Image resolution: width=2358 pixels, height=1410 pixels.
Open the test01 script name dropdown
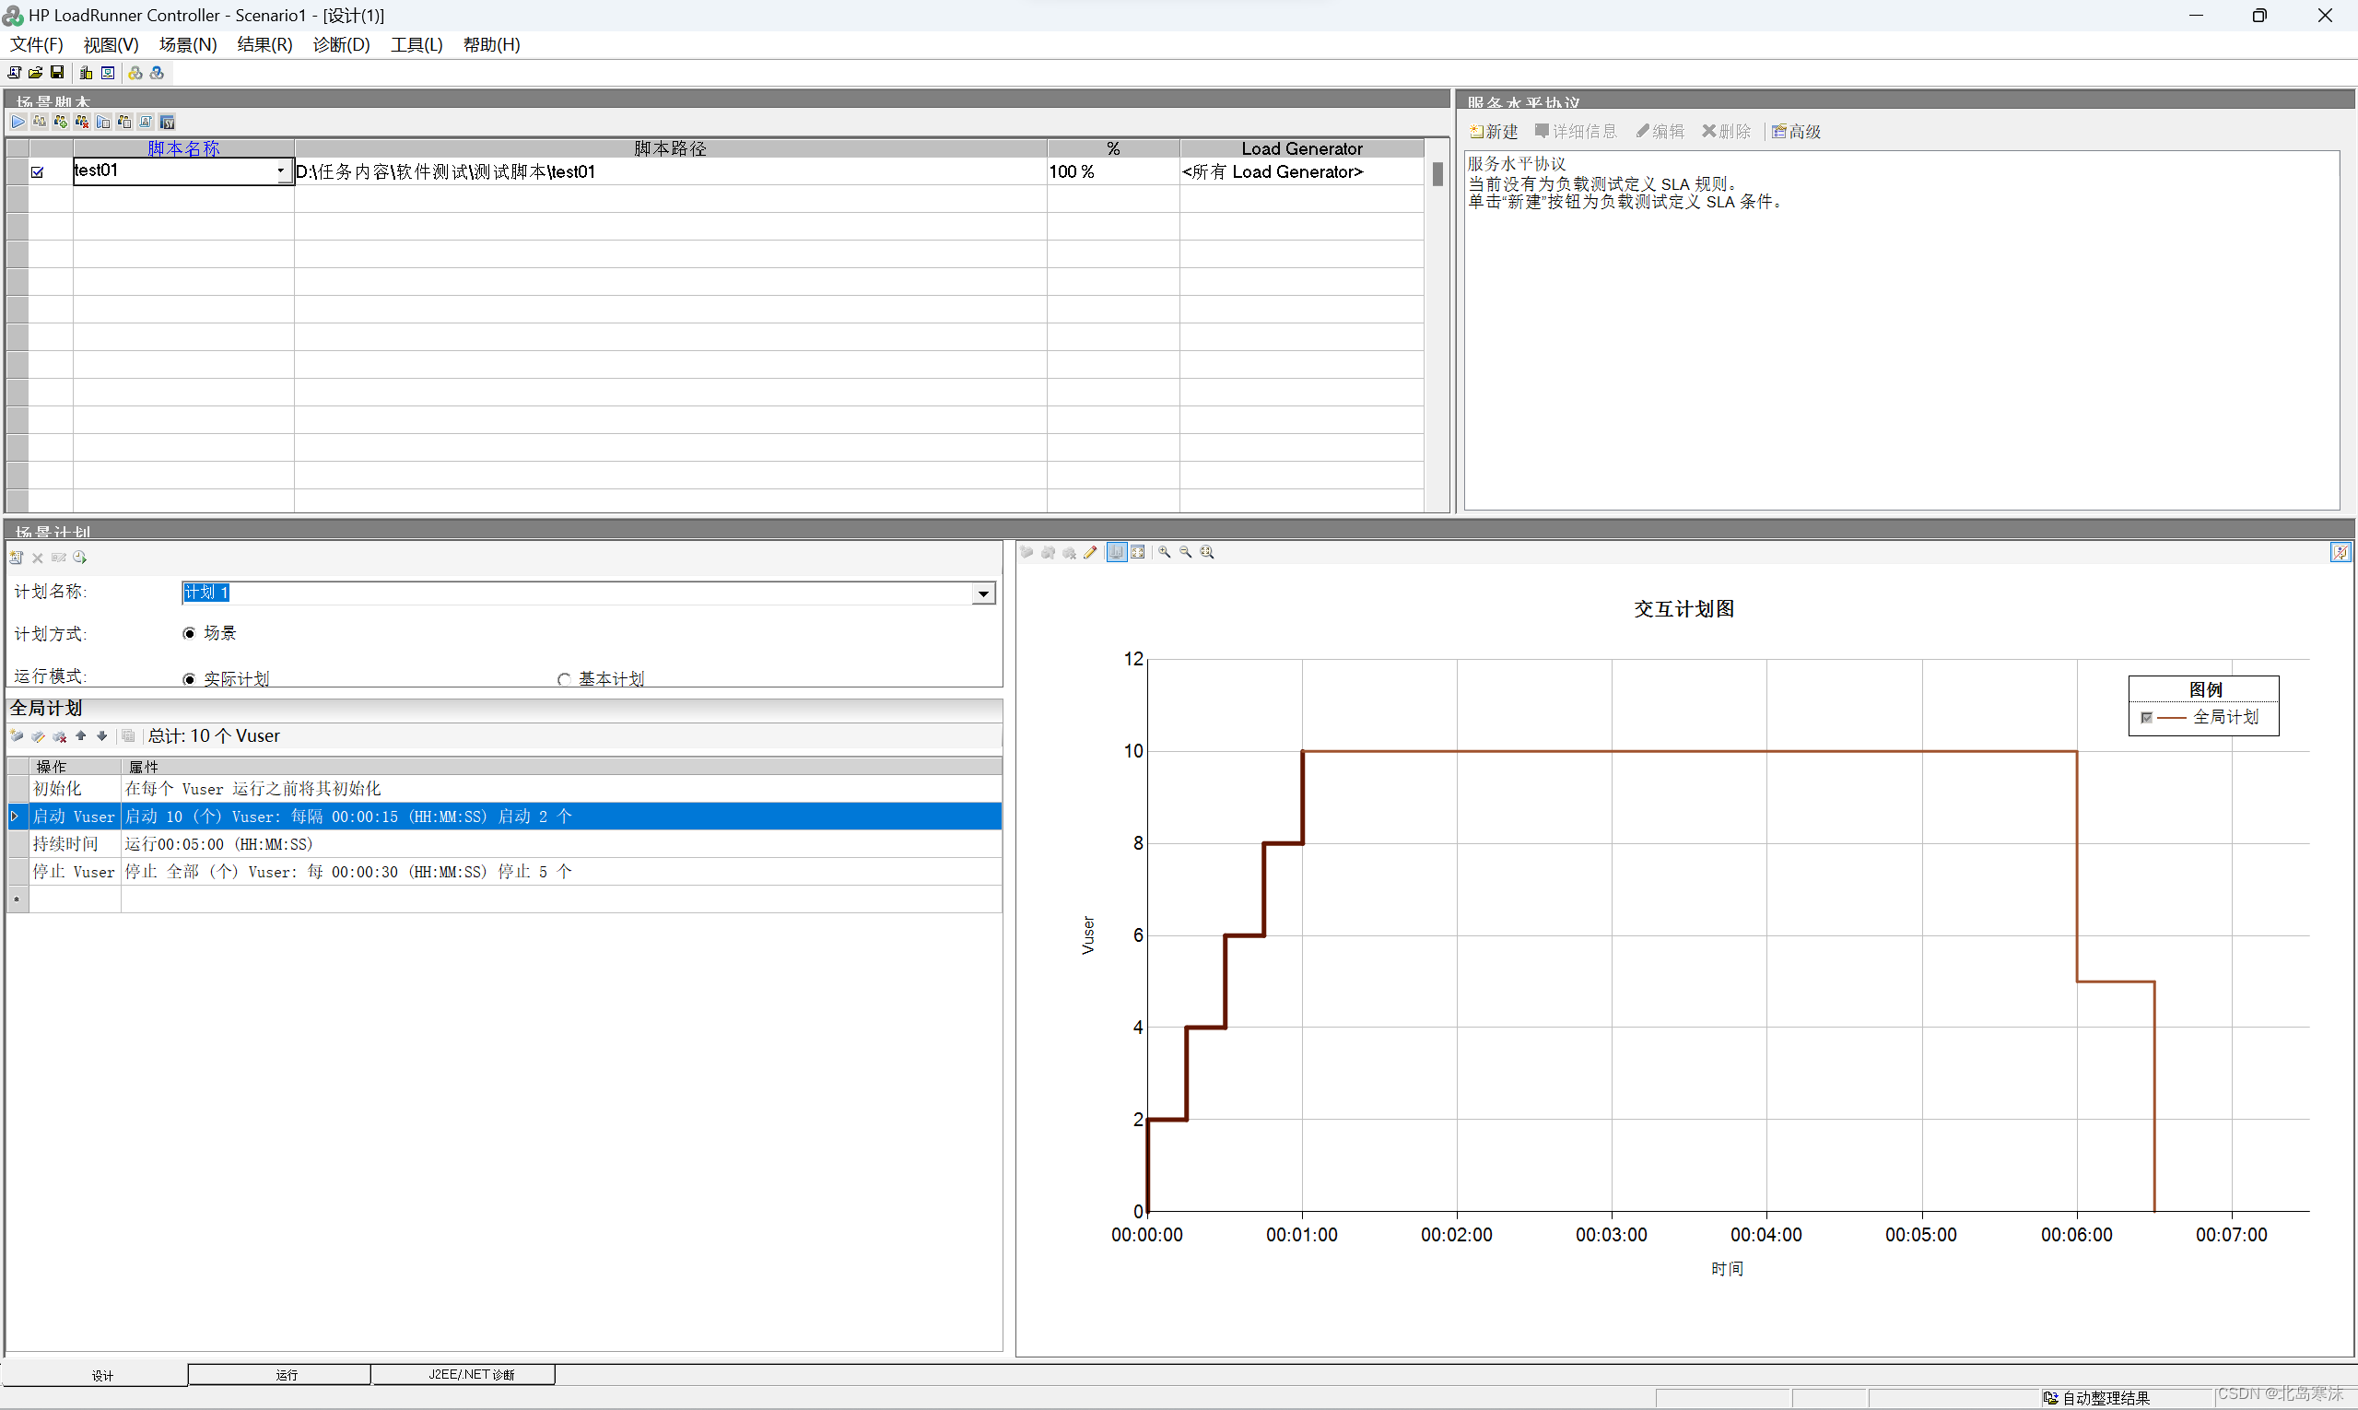click(x=281, y=172)
